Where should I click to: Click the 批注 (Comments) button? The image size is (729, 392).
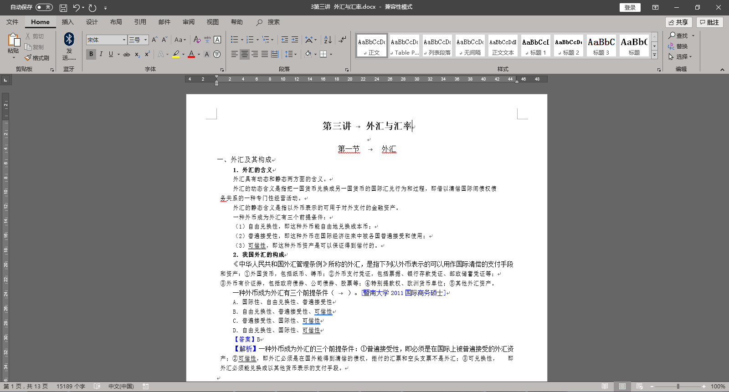[x=709, y=22]
